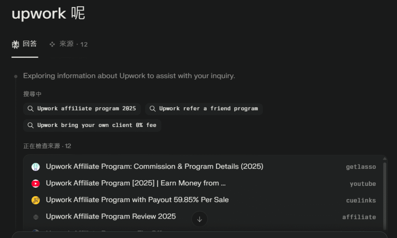397x238 pixels.
Task: Click the magnifier icon in bring your own client chip
Action: [x=31, y=125]
